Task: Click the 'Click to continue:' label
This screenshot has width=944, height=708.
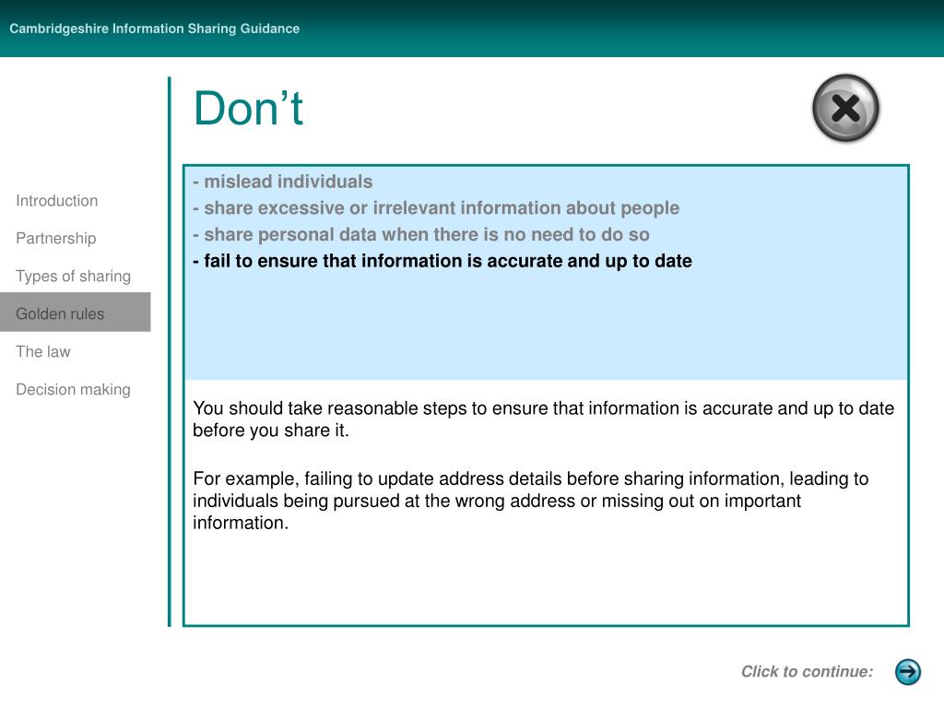Action: tap(807, 671)
